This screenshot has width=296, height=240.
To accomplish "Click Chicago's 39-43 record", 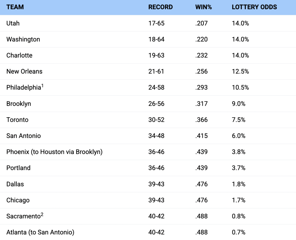I will (x=156, y=200).
